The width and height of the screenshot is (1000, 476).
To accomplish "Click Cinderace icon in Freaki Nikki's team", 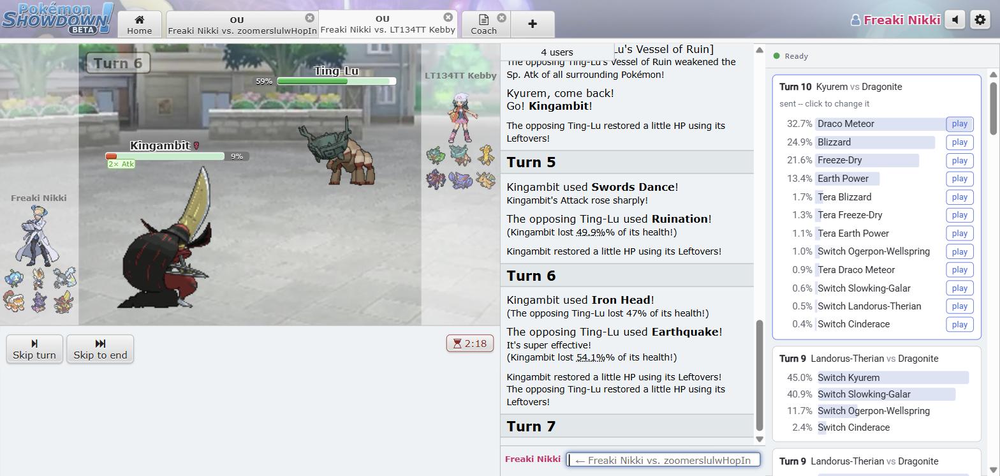I will [40, 279].
